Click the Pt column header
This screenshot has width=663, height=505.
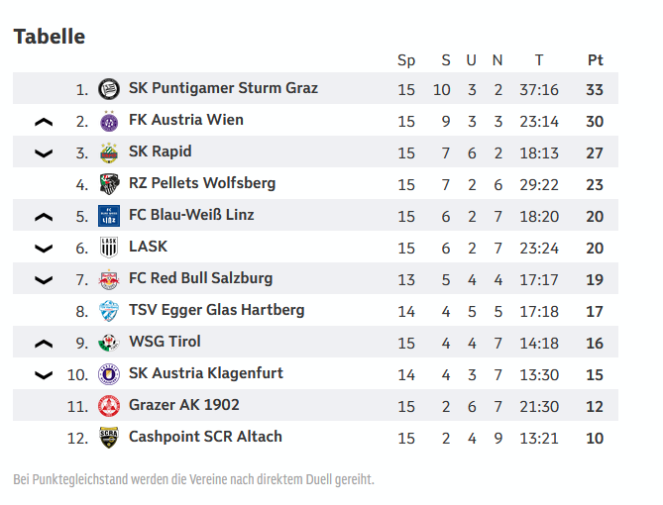595,59
